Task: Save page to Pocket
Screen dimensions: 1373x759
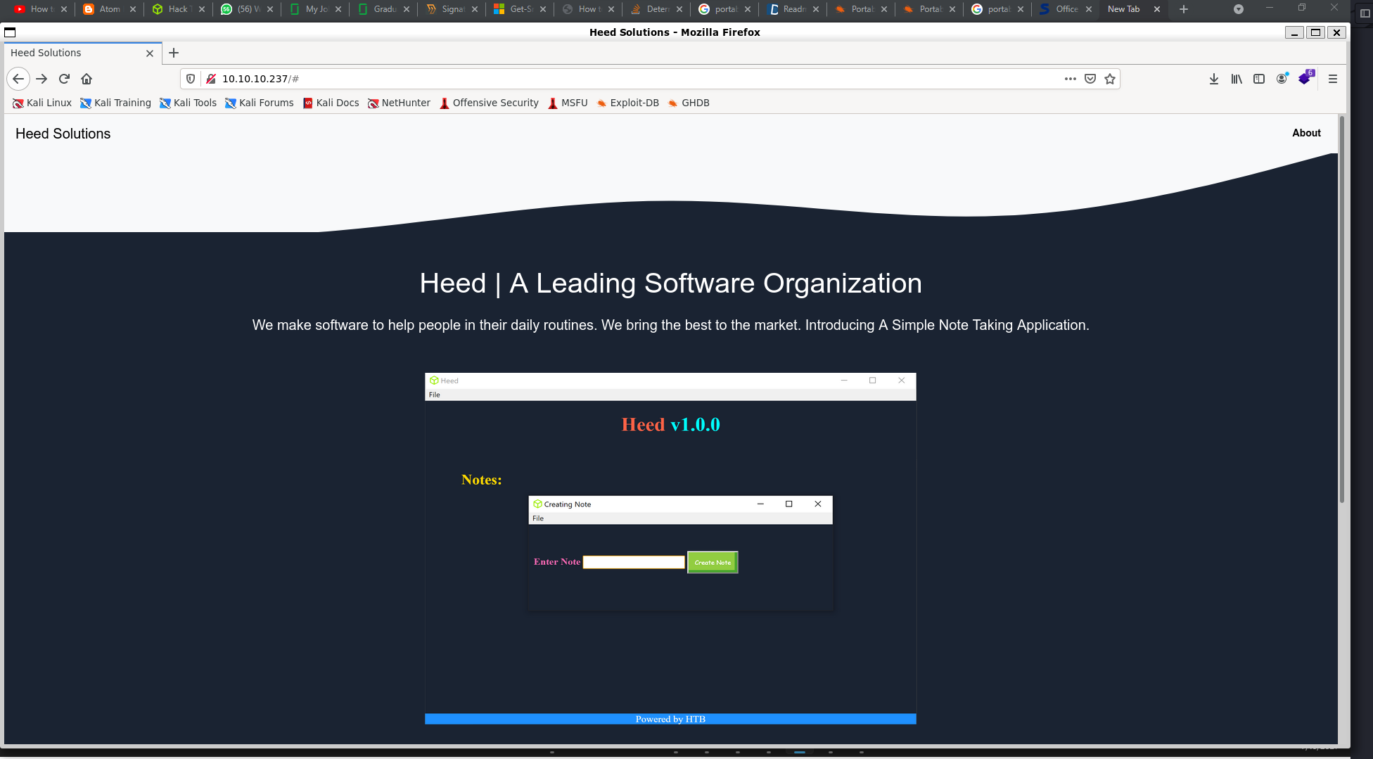Action: (x=1090, y=79)
